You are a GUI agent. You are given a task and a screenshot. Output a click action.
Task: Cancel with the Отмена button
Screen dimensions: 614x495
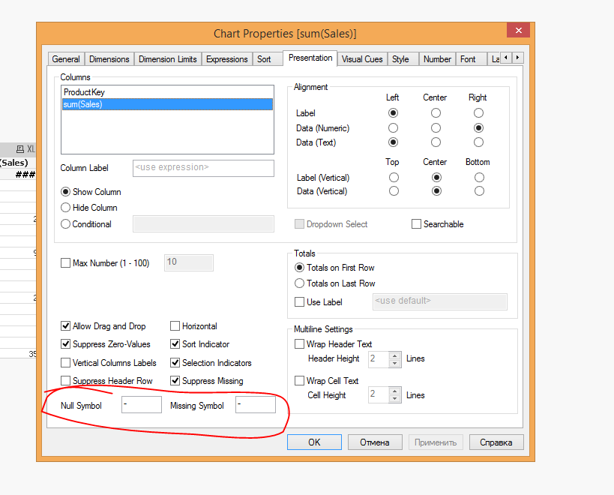click(375, 442)
